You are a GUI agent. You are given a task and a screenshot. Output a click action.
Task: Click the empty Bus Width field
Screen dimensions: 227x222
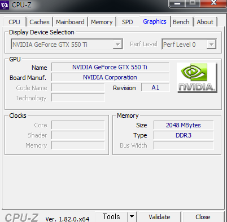pos(184,145)
